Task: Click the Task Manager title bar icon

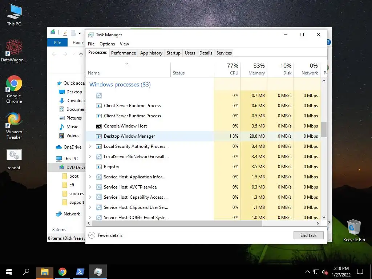Action: (91, 35)
